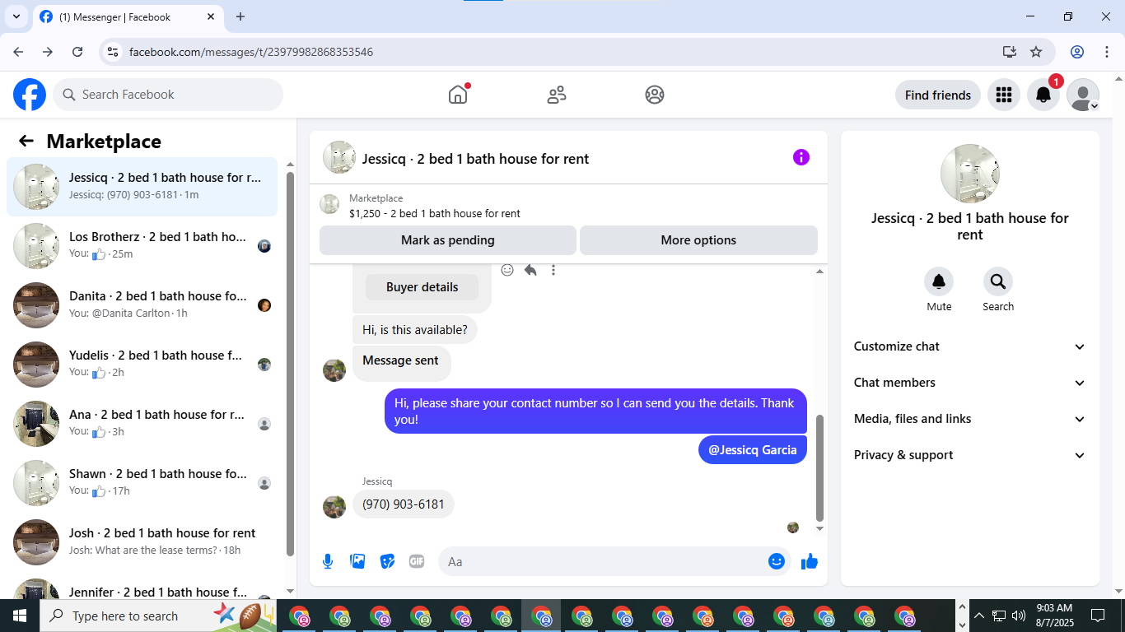
Task: Expand Privacy & support section
Action: [x=970, y=455]
